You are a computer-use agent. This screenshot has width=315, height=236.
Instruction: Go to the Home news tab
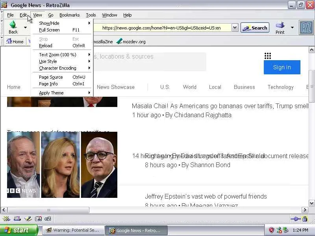tap(14, 87)
